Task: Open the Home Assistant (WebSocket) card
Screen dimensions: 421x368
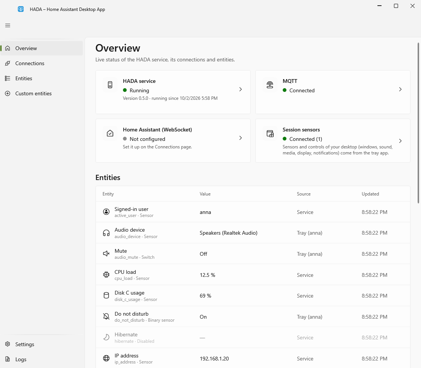Action: pyautogui.click(x=173, y=141)
